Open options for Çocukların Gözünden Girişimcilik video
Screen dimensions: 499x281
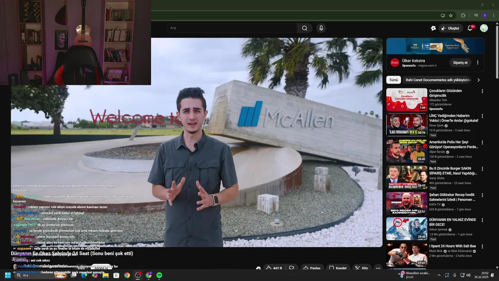(x=482, y=91)
